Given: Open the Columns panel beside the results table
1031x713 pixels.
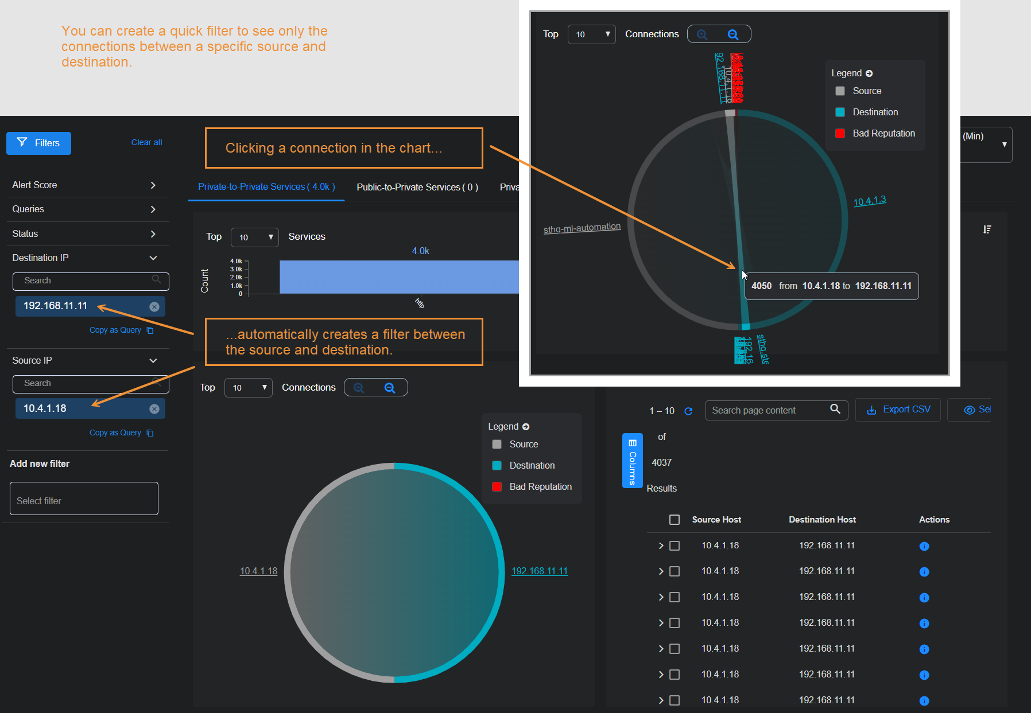Looking at the screenshot, I should pyautogui.click(x=632, y=461).
